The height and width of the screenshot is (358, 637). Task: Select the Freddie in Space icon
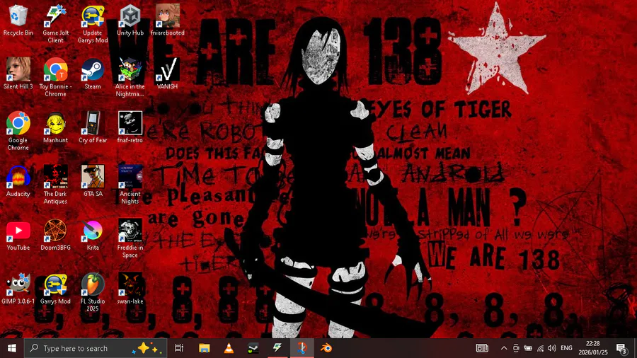[130, 238]
